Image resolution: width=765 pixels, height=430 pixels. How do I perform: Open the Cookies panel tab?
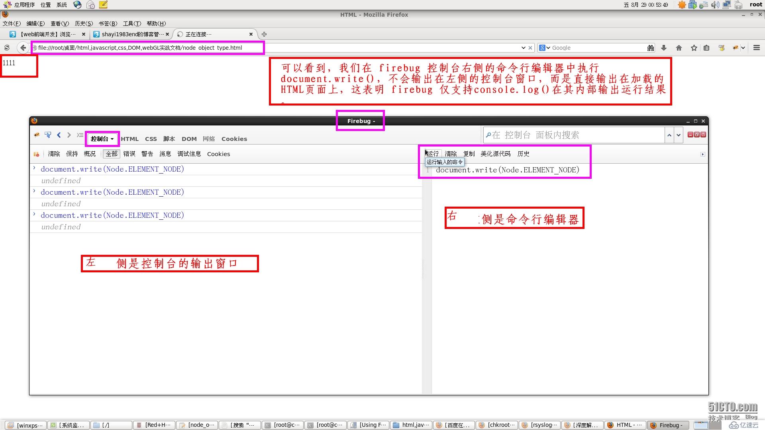[234, 139]
